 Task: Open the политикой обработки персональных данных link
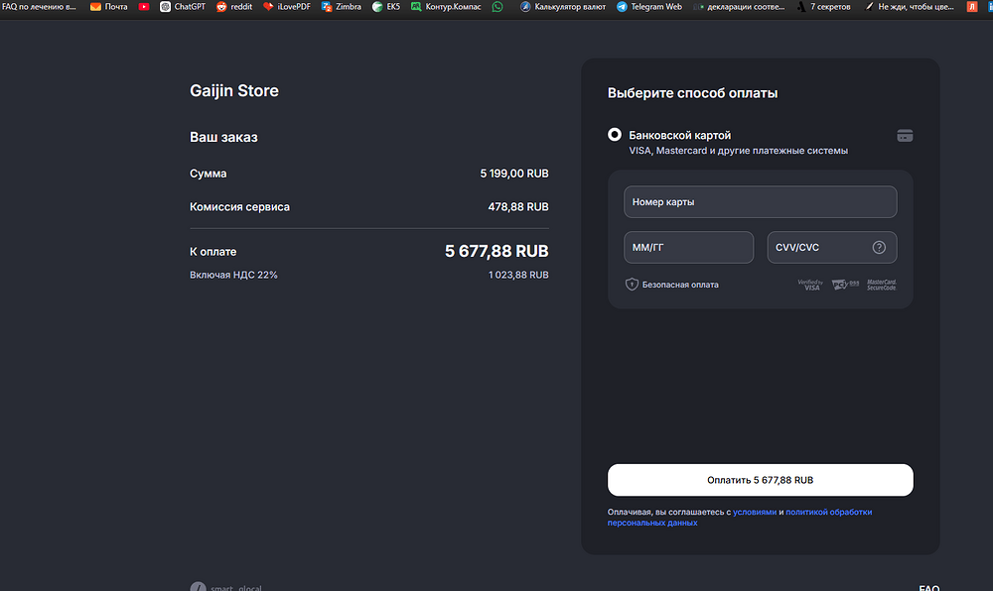pos(740,517)
